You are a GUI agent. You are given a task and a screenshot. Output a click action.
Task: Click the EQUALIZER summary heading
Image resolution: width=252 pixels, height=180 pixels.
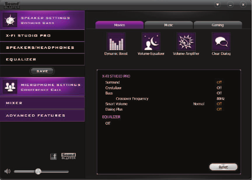(111, 117)
